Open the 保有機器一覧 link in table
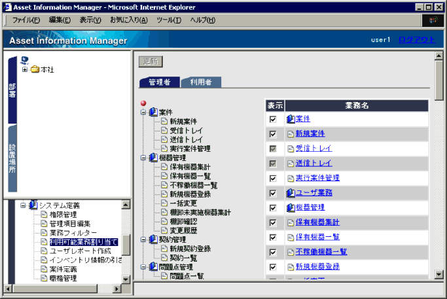 [317, 237]
